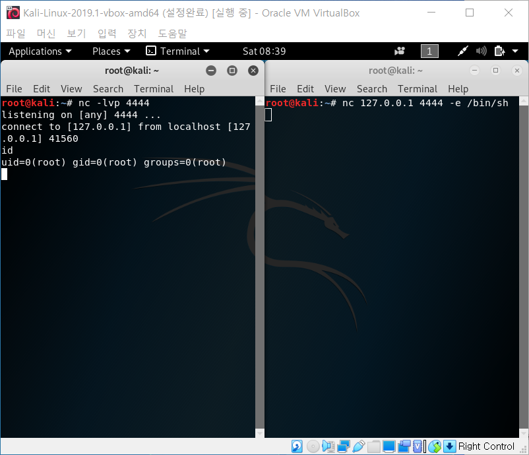Click the video capture status icon
The image size is (529, 455).
click(x=404, y=446)
